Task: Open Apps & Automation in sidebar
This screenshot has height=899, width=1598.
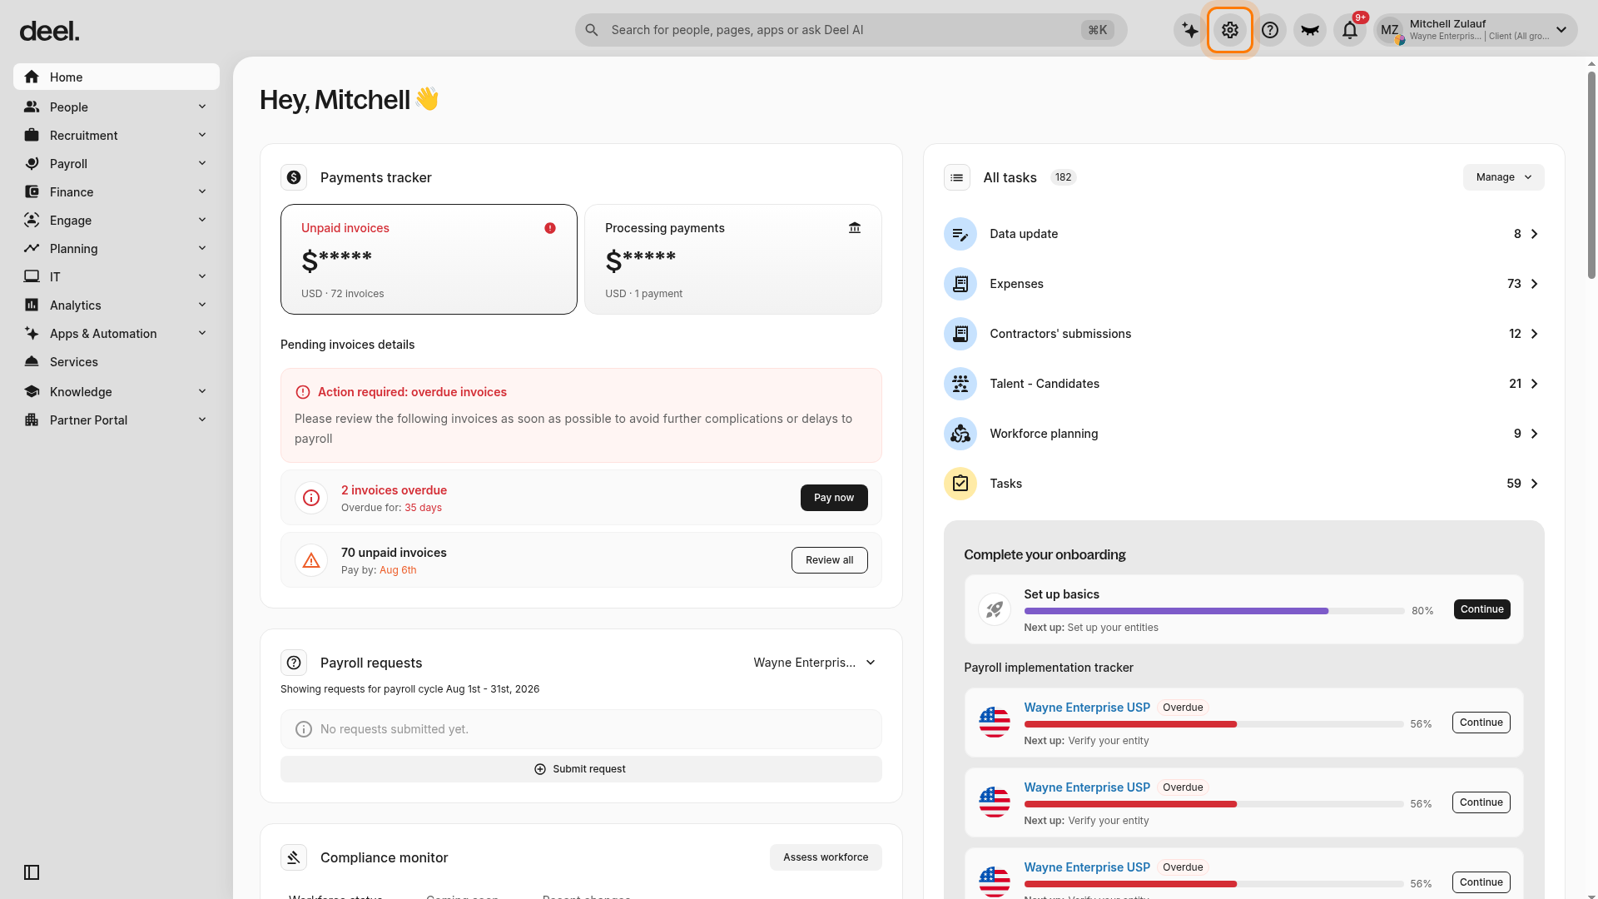Action: pos(117,334)
